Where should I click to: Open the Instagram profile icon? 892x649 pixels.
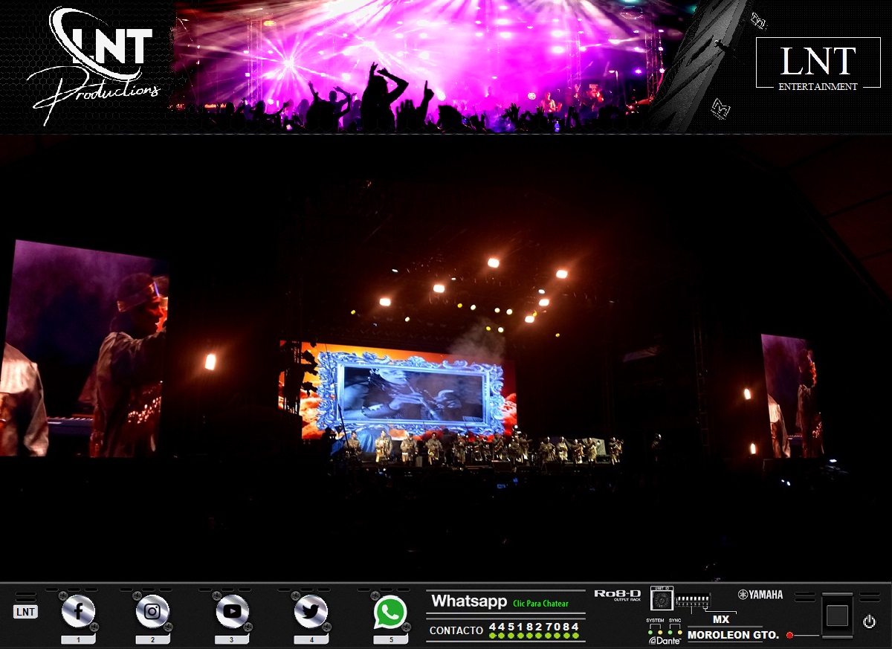152,612
